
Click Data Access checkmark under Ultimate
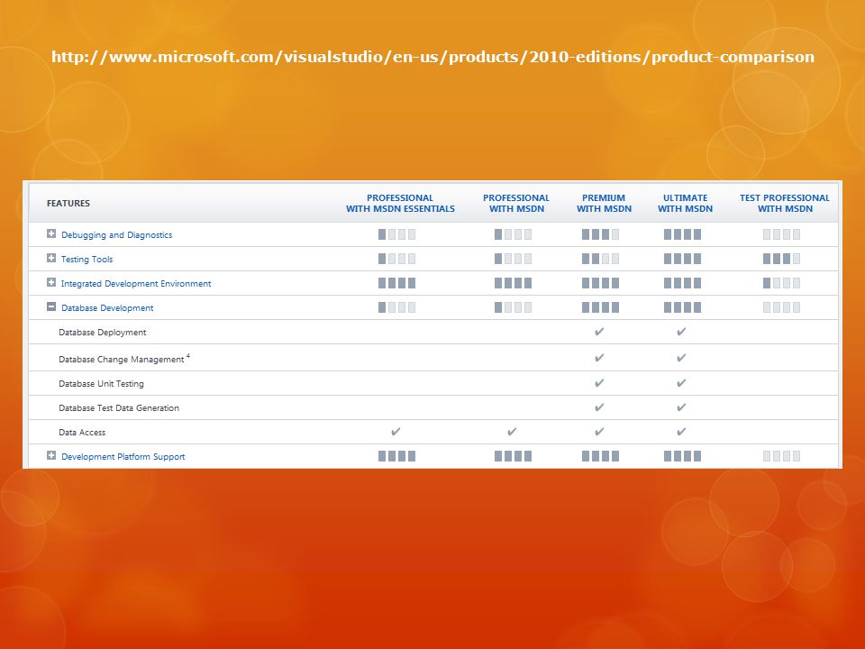(681, 432)
